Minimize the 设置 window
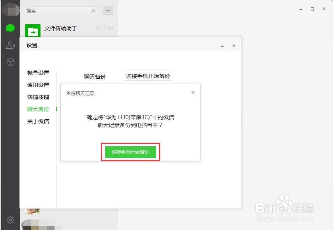The image size is (333, 230). [222, 46]
